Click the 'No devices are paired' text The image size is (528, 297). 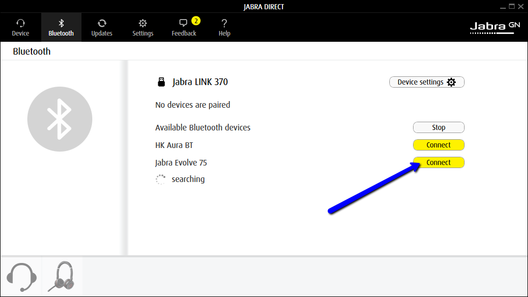pos(193,105)
